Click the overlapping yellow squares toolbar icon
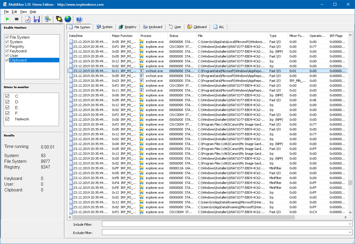355x244 pixels. click(59, 19)
